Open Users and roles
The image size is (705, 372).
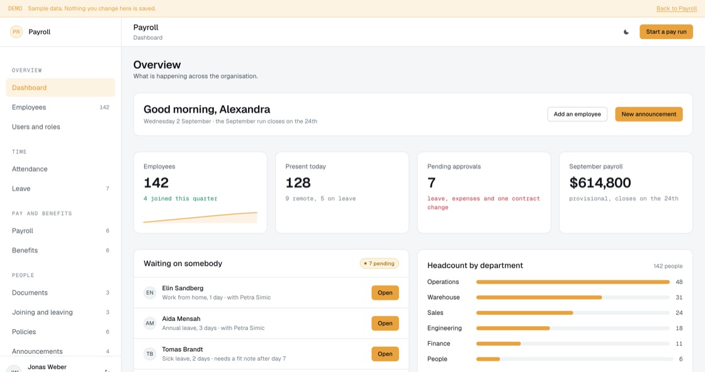point(60,127)
